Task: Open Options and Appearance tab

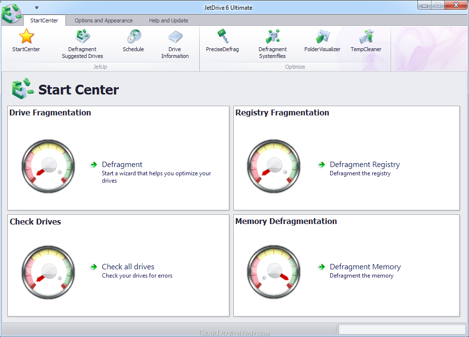Action: (103, 20)
